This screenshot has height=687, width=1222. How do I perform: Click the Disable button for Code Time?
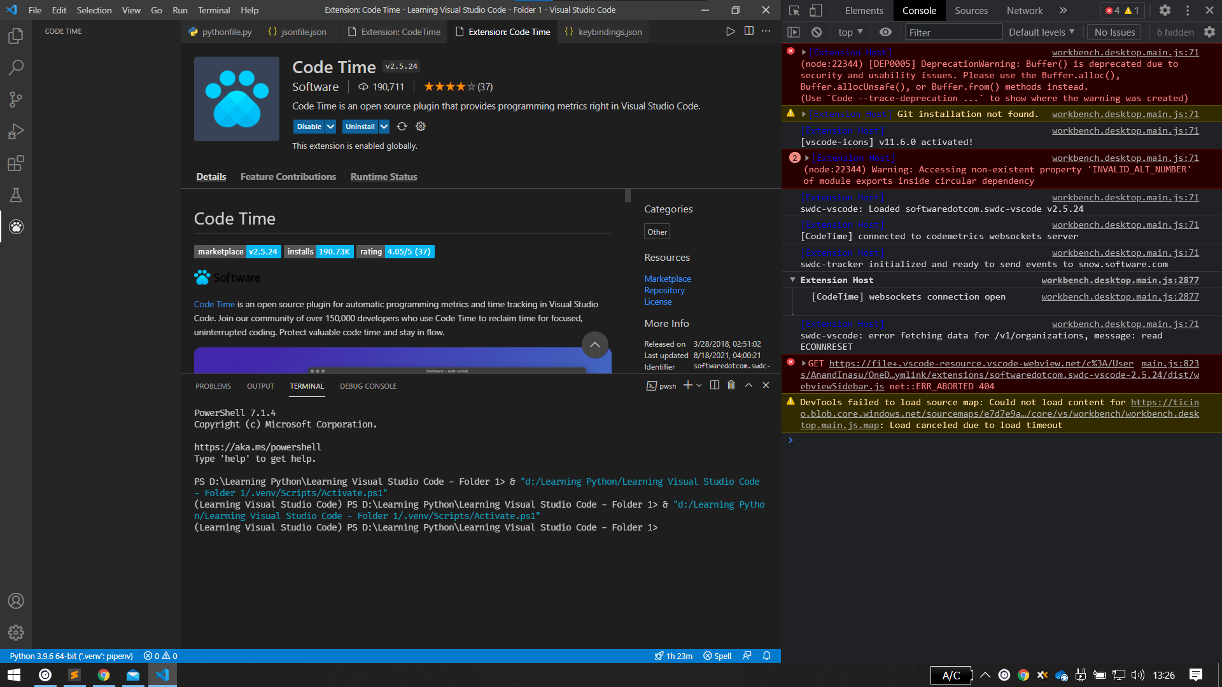310,127
